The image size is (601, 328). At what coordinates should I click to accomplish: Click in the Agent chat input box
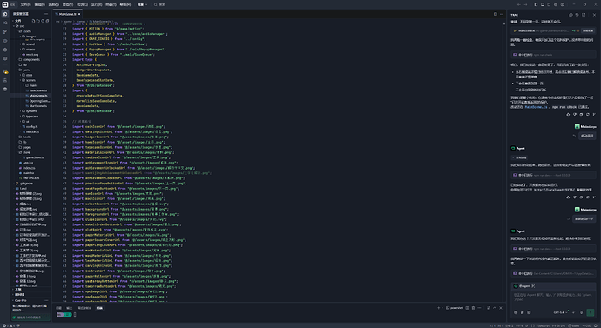point(553,298)
